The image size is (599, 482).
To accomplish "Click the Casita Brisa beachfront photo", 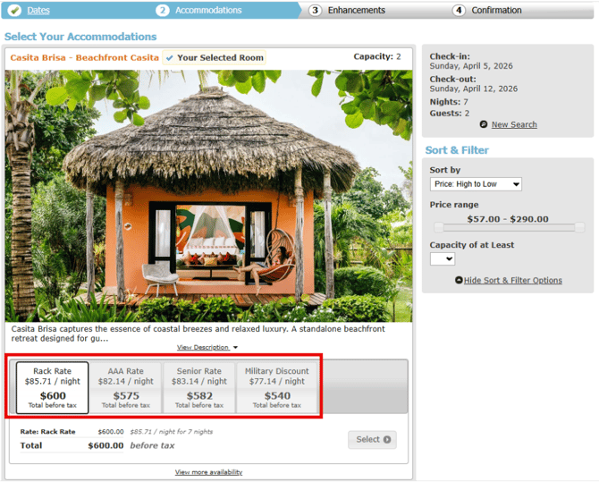I will (x=208, y=197).
